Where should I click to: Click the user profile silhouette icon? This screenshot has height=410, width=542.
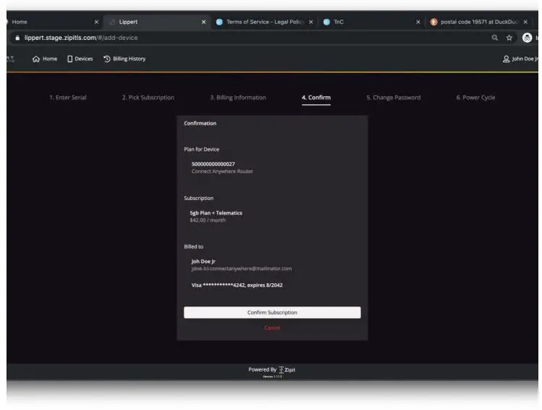[x=506, y=59]
